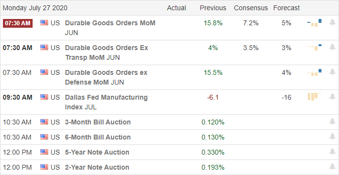Click the Monday July 27 2020 date header
339x175 pixels.
[35, 8]
